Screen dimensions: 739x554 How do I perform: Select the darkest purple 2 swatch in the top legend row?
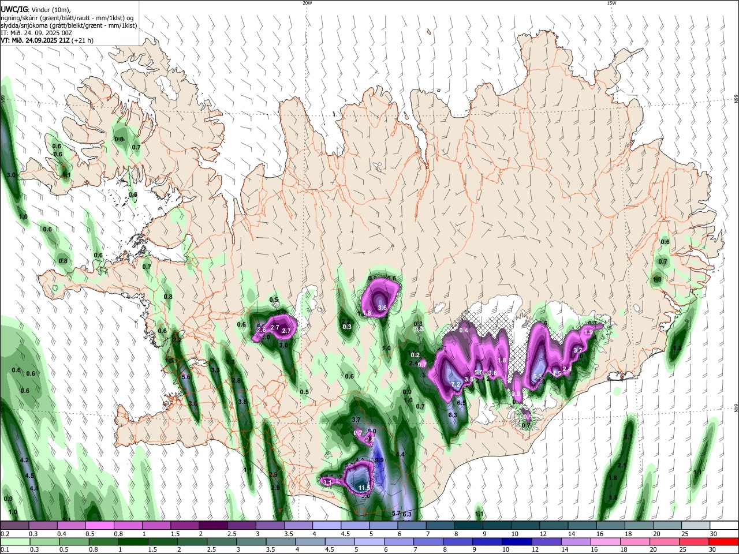[x=213, y=526]
